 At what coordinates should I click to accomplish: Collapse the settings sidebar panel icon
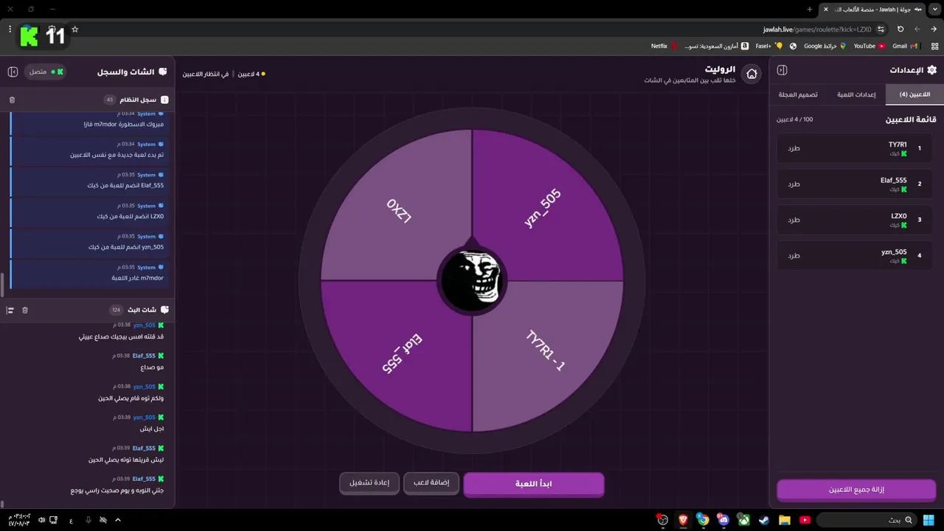coord(782,70)
